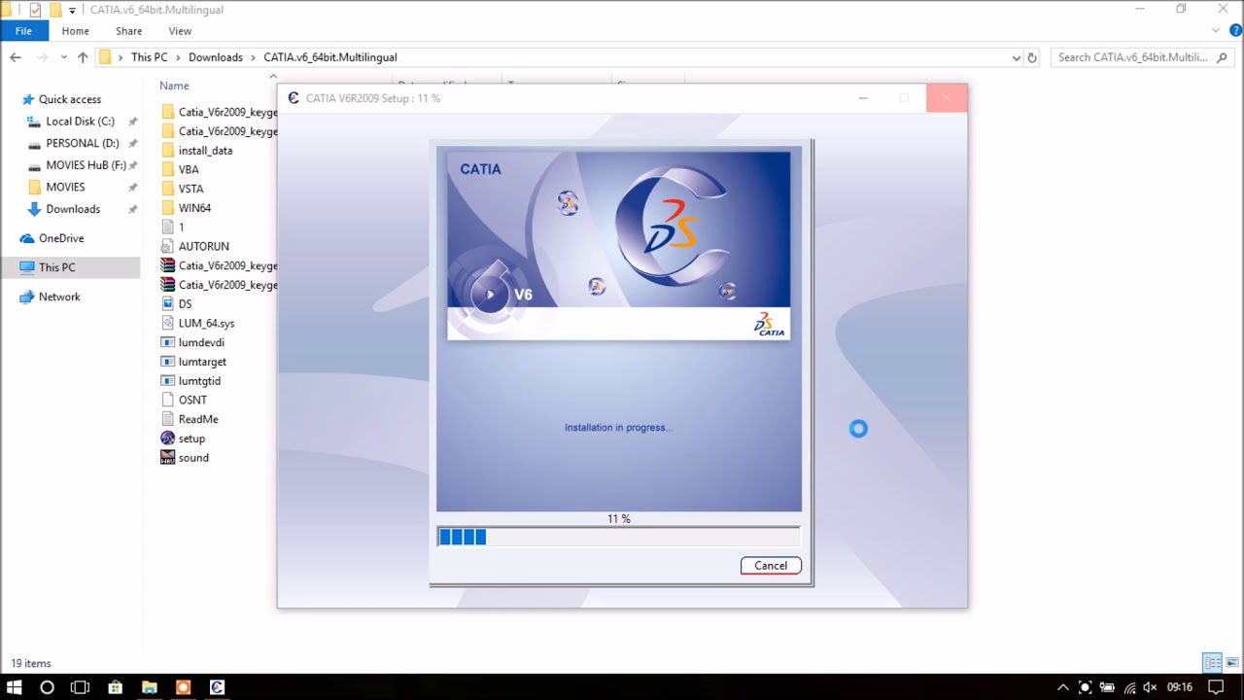Open CATIA setup taskbar icon
Screen dimensions: 1244x700
coord(217,687)
